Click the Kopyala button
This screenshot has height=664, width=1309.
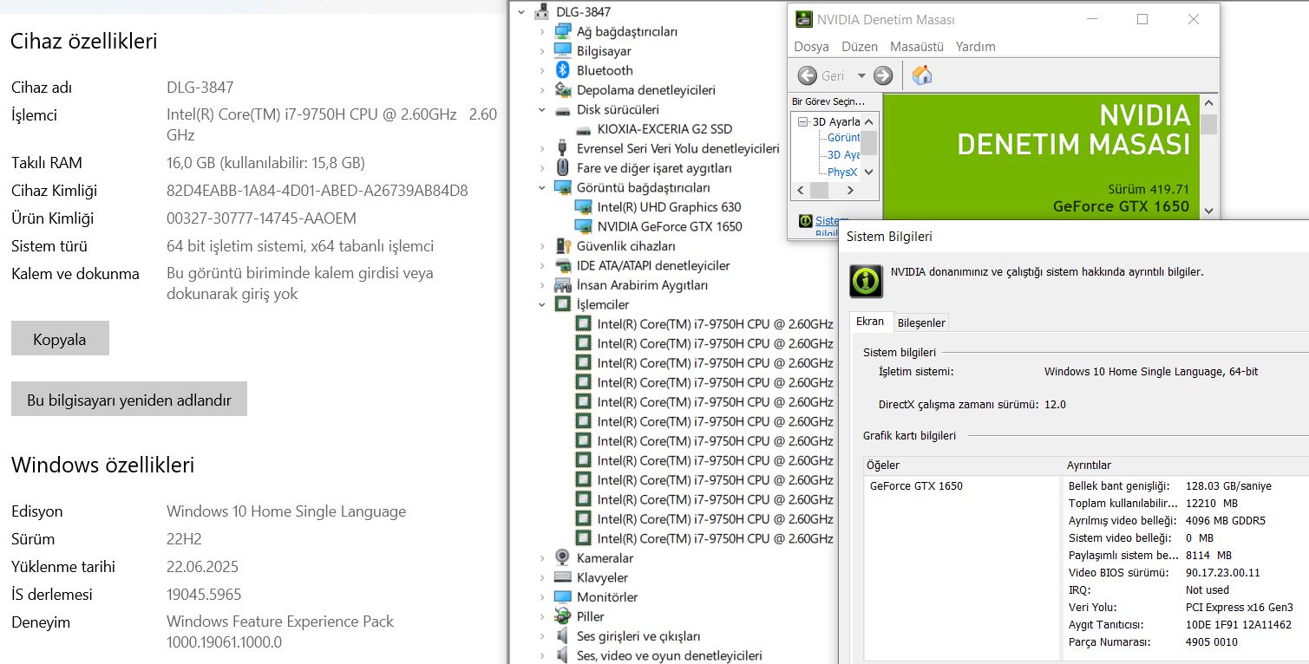coord(60,339)
